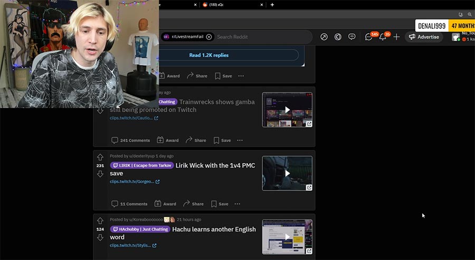Downvote the Hachu learns English post
This screenshot has width=475, height=260.
[100, 238]
